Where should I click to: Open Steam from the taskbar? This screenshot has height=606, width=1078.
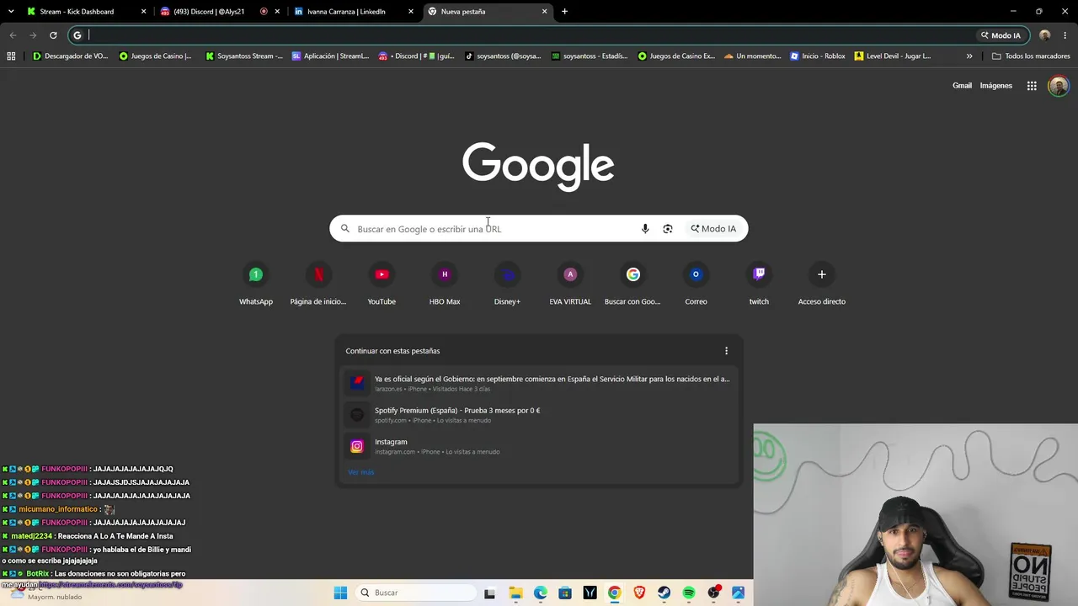664,593
